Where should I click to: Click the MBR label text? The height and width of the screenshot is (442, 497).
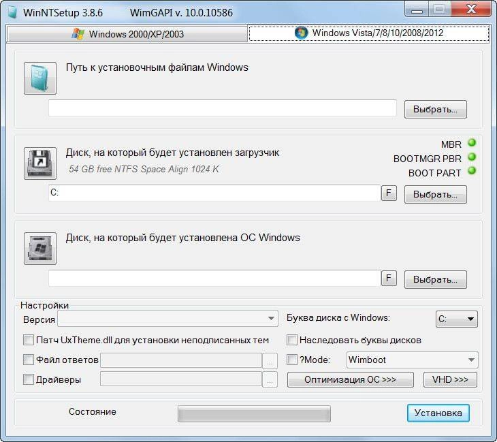pyautogui.click(x=451, y=144)
